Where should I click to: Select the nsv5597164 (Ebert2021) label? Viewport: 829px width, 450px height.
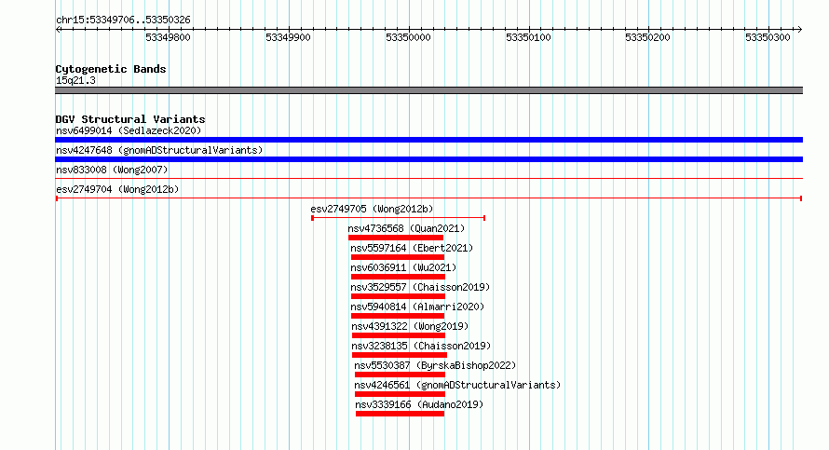[x=412, y=248]
